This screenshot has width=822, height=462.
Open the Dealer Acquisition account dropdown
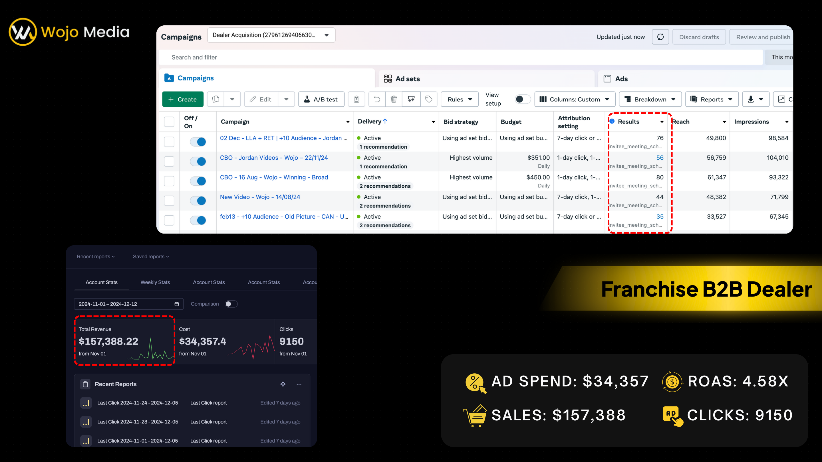click(271, 35)
